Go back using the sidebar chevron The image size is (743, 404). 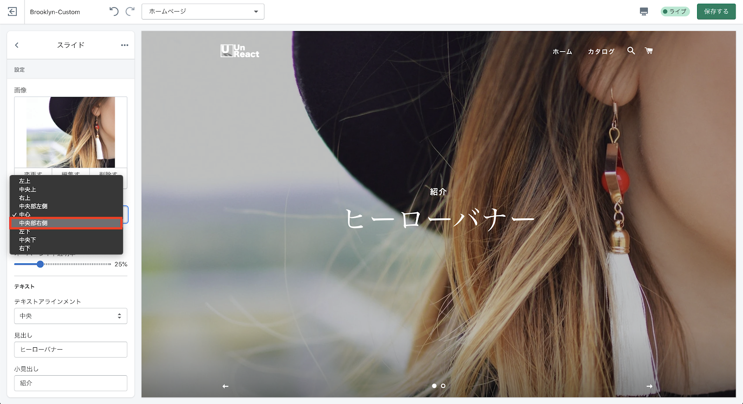(17, 45)
